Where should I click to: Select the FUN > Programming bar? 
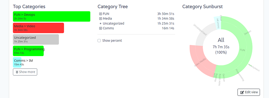(28, 51)
